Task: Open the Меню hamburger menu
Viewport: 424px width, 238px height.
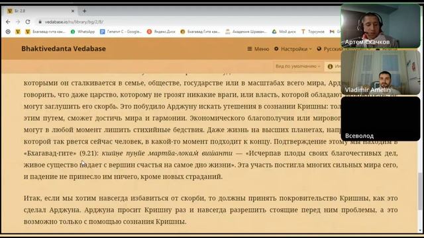Action: [x=258, y=49]
